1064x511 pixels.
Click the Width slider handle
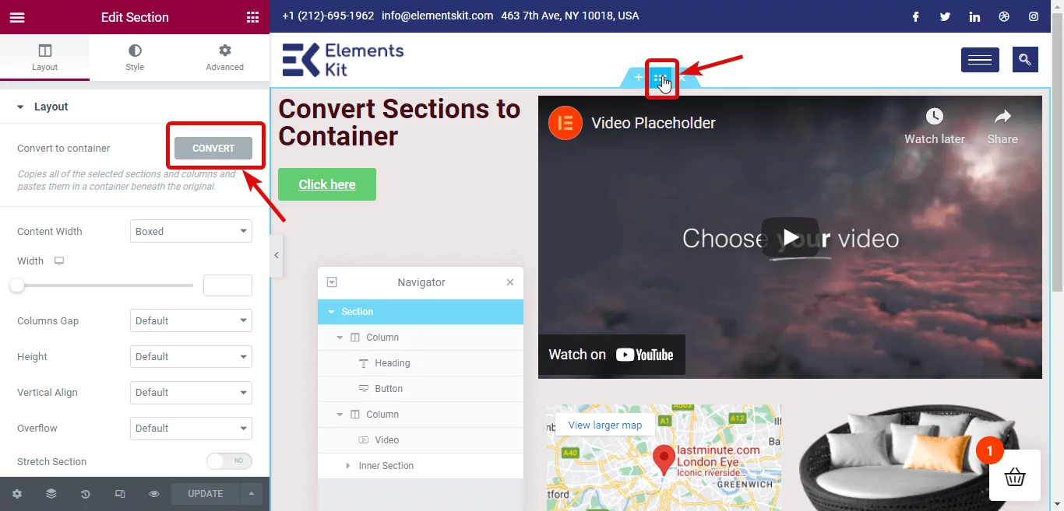coord(17,285)
